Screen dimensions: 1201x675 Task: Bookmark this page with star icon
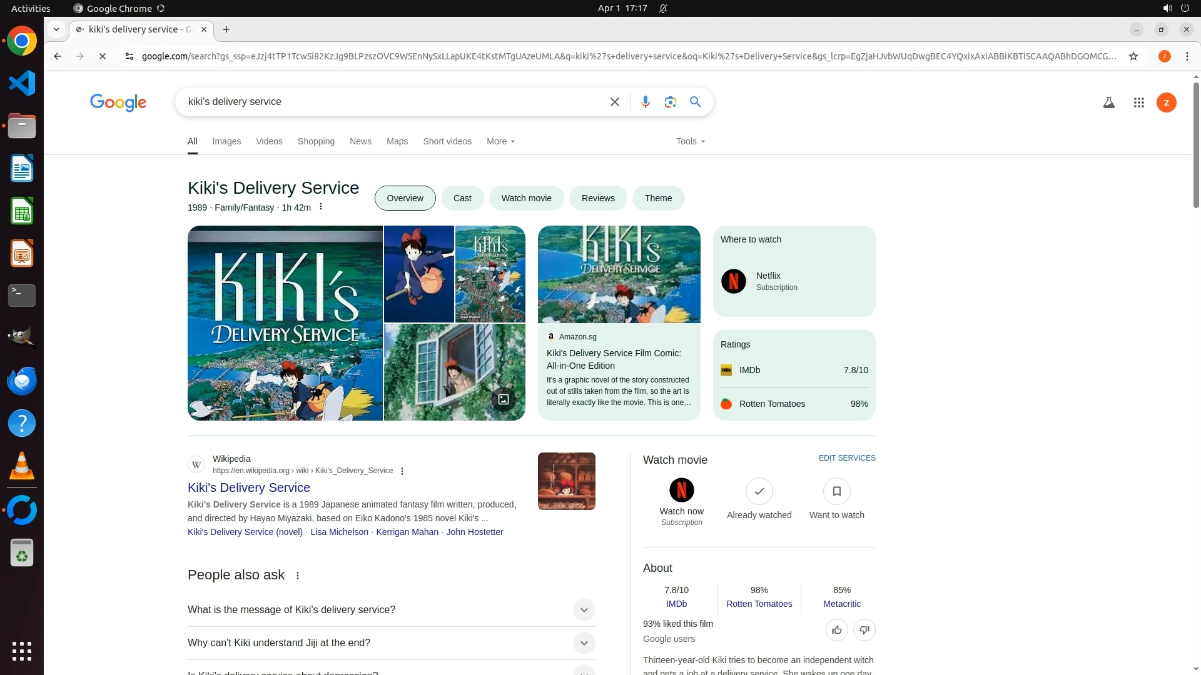pyautogui.click(x=1133, y=56)
